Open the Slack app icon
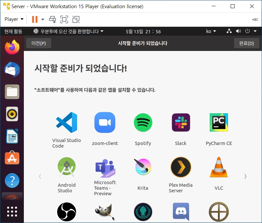The width and height of the screenshot is (262, 223). pyautogui.click(x=181, y=122)
